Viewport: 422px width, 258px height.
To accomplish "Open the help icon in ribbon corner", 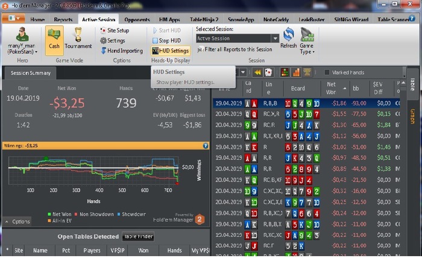I will coord(412,18).
